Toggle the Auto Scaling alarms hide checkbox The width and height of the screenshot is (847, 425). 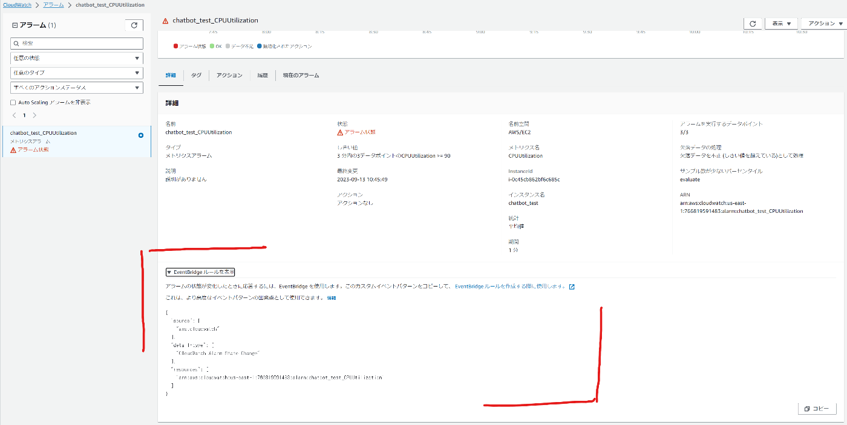tap(13, 103)
